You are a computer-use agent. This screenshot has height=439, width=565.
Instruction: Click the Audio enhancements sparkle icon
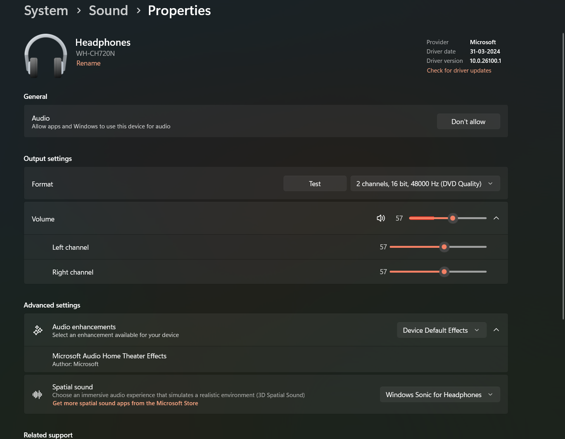(x=38, y=330)
